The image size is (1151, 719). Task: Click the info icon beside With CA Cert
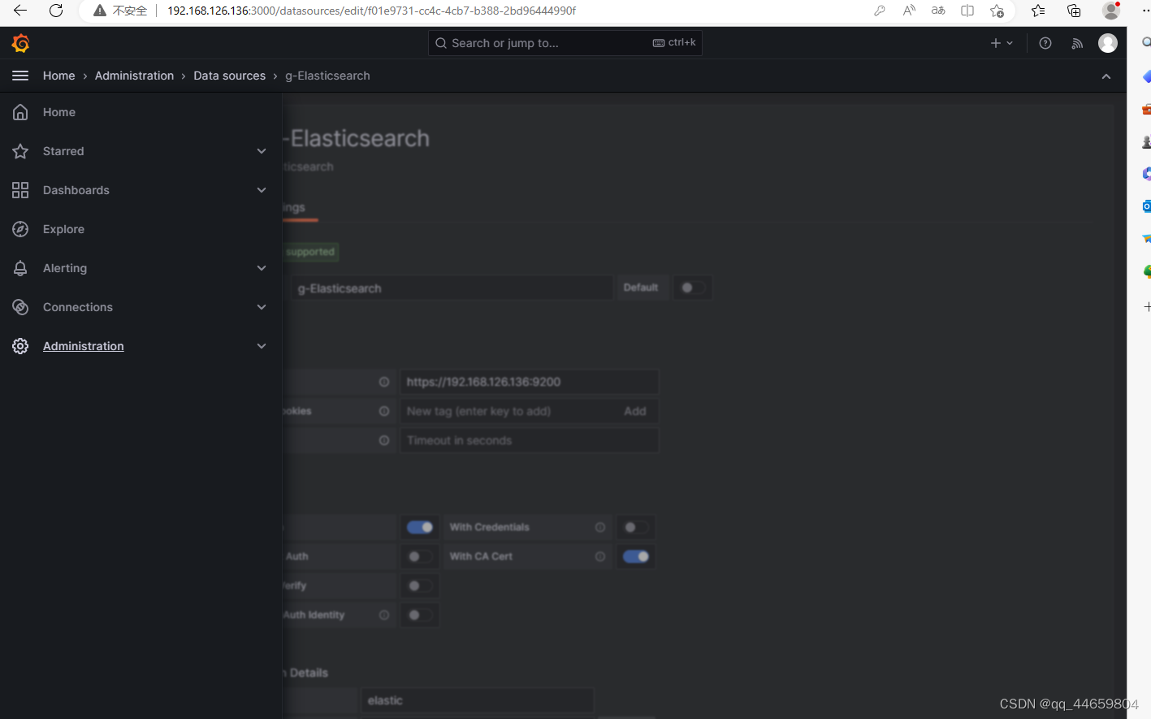(x=600, y=557)
